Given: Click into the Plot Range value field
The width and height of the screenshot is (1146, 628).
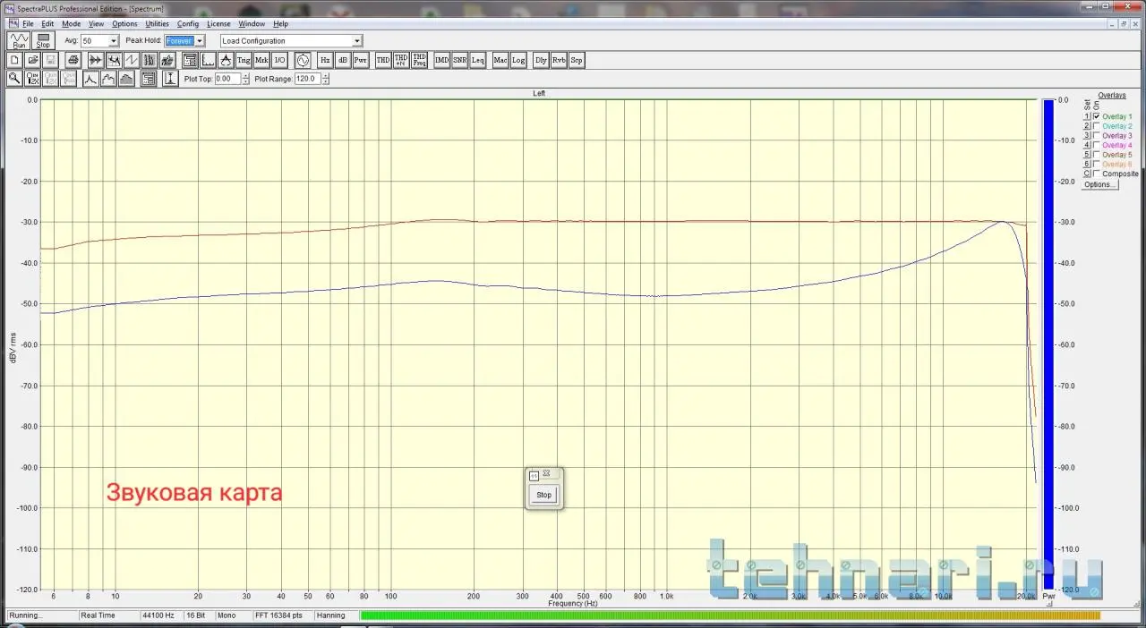Looking at the screenshot, I should click(306, 79).
